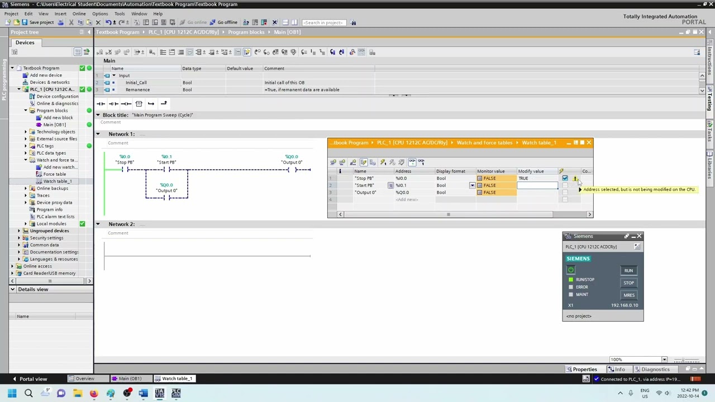
Task: Click the close branch favorites icon
Action: coord(164,103)
